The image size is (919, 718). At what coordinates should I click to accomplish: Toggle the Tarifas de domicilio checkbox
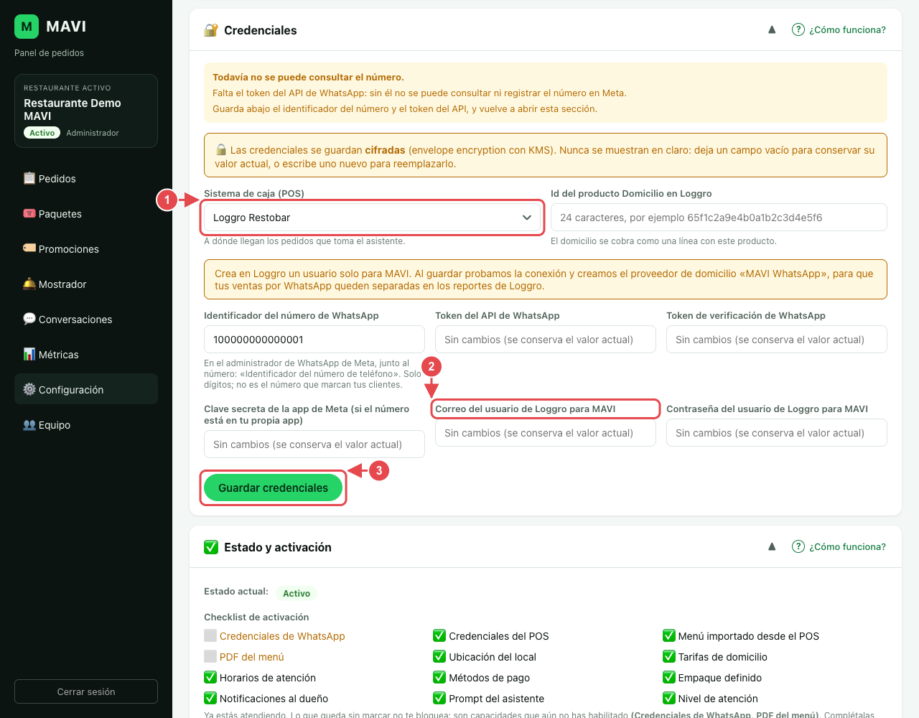coord(669,656)
